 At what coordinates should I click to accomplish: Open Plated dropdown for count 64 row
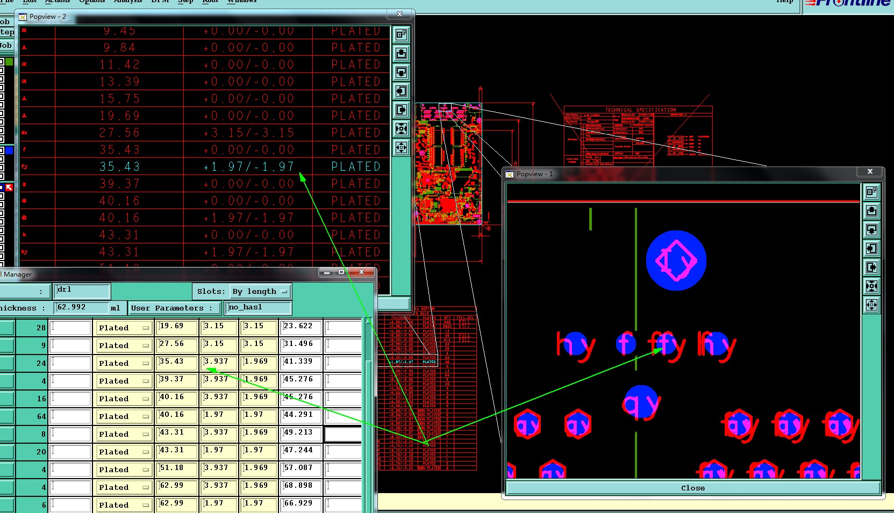(123, 416)
